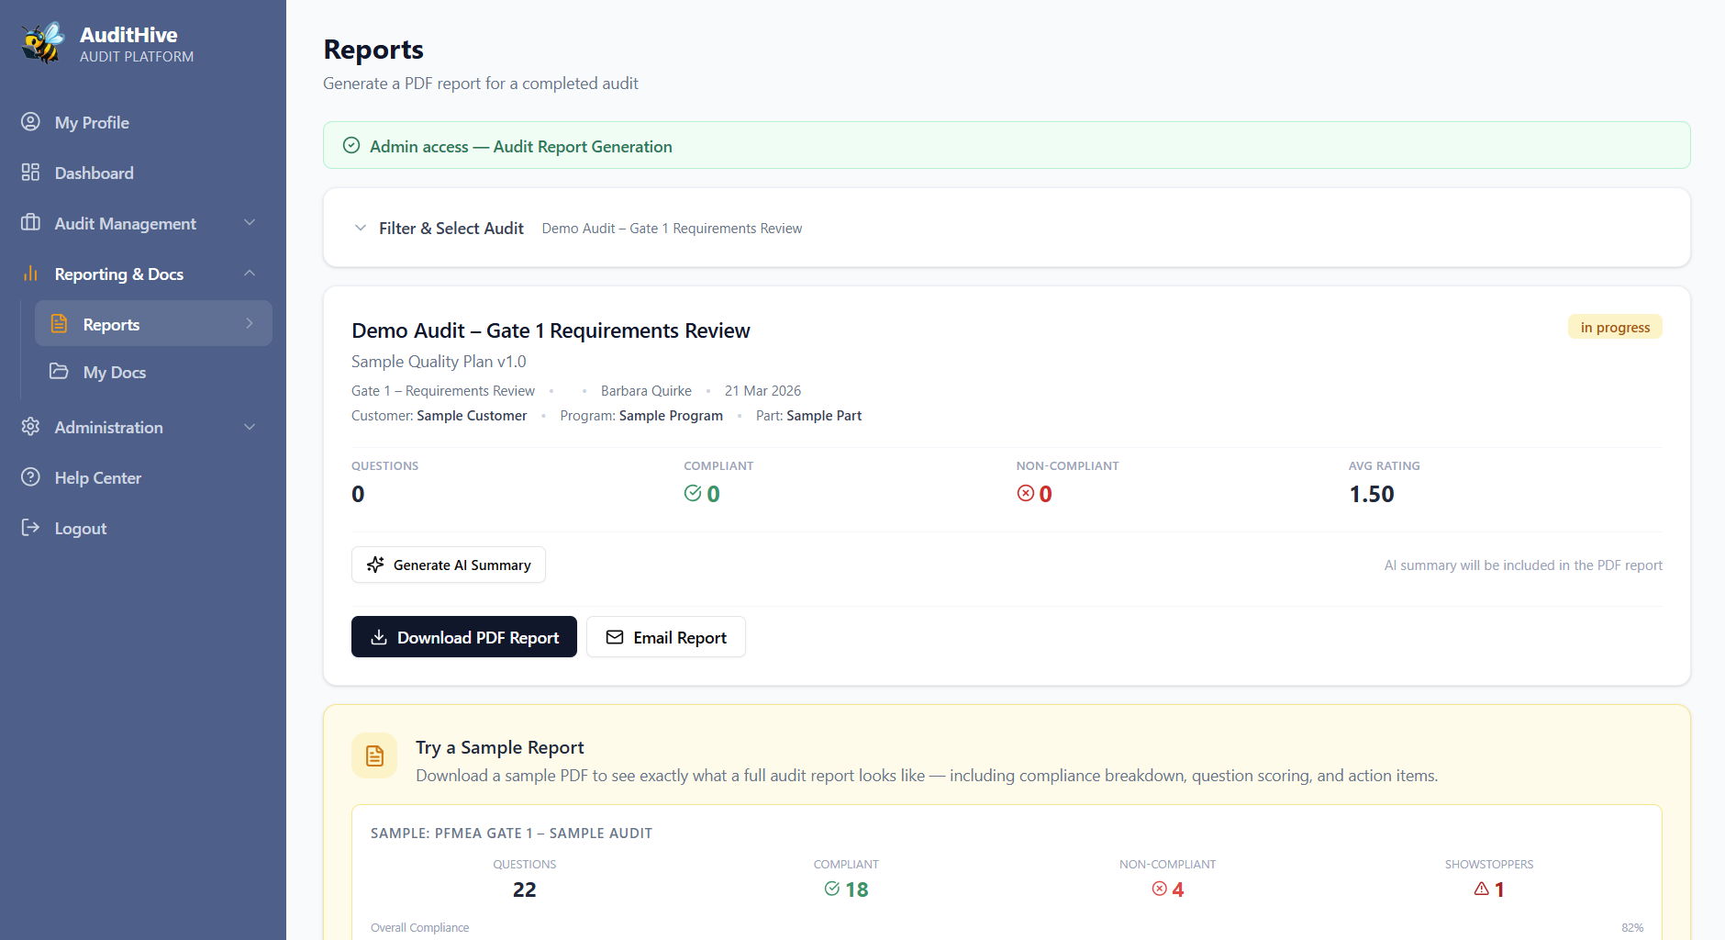Click the Administration gear icon

coord(30,427)
